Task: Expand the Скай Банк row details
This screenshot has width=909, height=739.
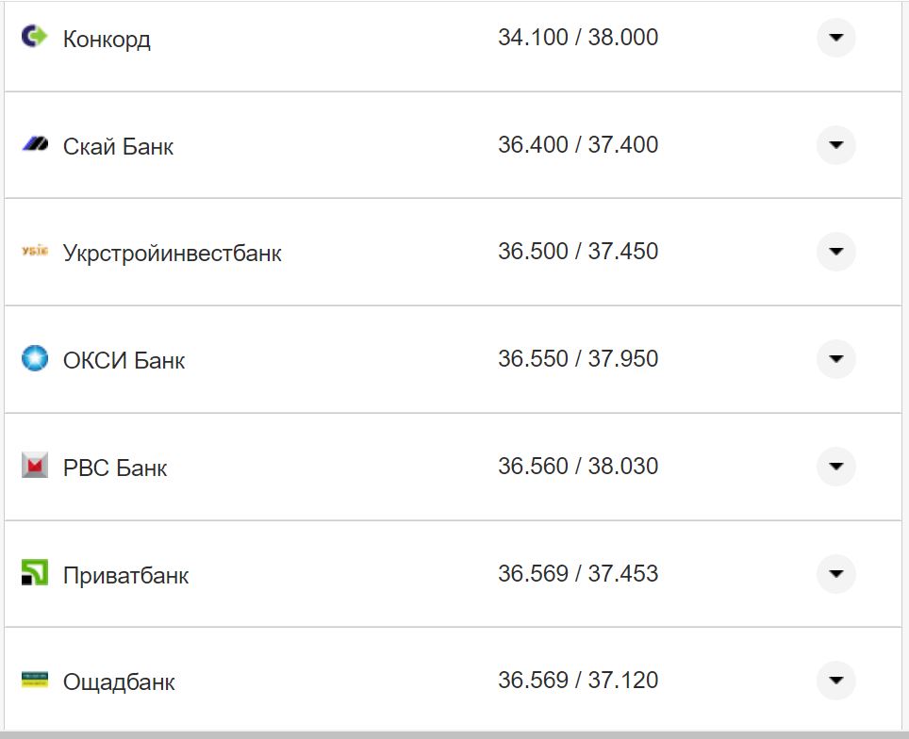Action: (x=835, y=145)
